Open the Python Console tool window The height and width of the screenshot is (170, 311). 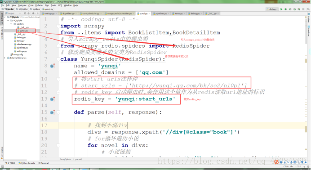click(x=27, y=163)
